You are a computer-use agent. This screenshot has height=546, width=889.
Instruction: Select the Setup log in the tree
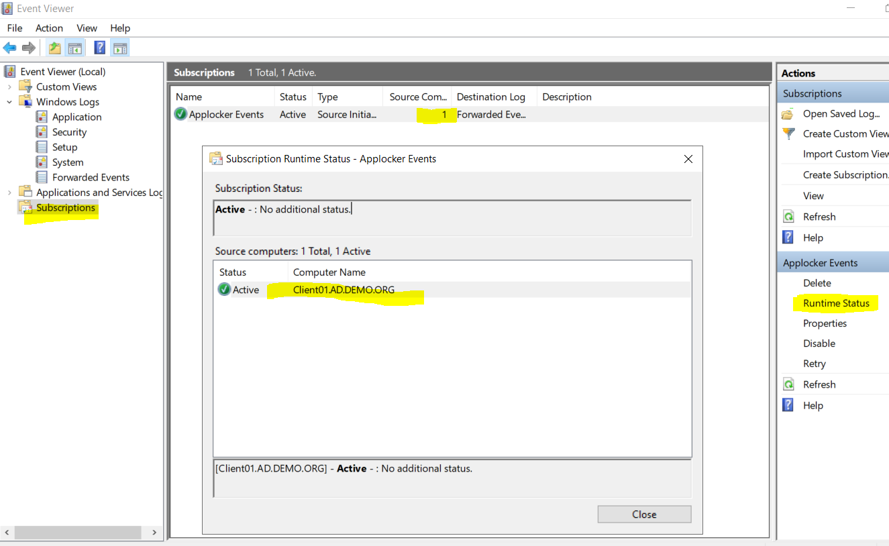[x=64, y=147]
